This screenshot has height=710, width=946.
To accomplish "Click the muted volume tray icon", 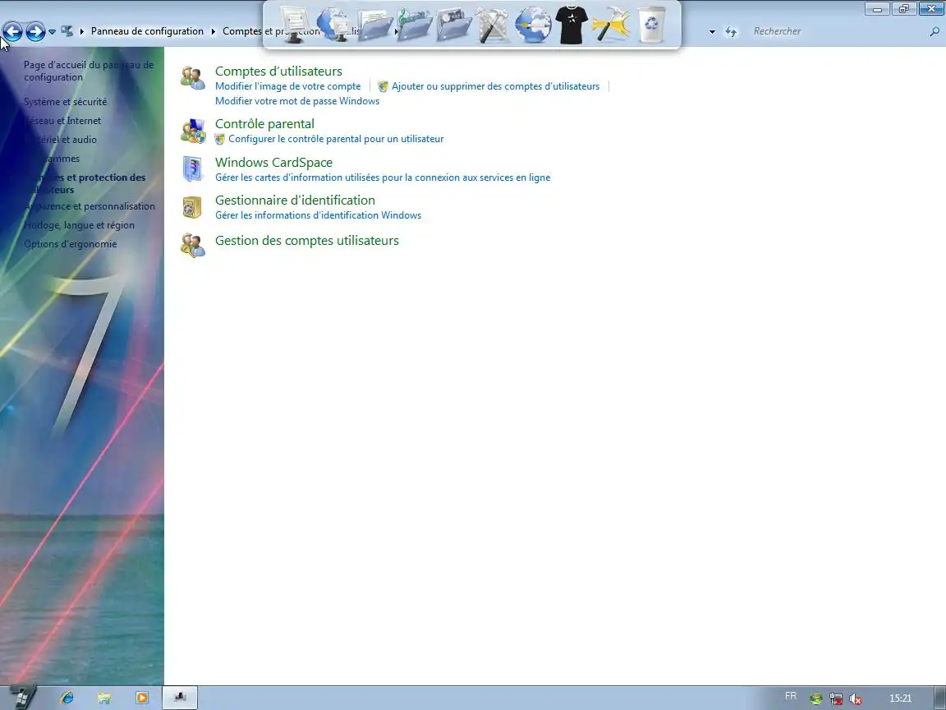I will (x=855, y=699).
